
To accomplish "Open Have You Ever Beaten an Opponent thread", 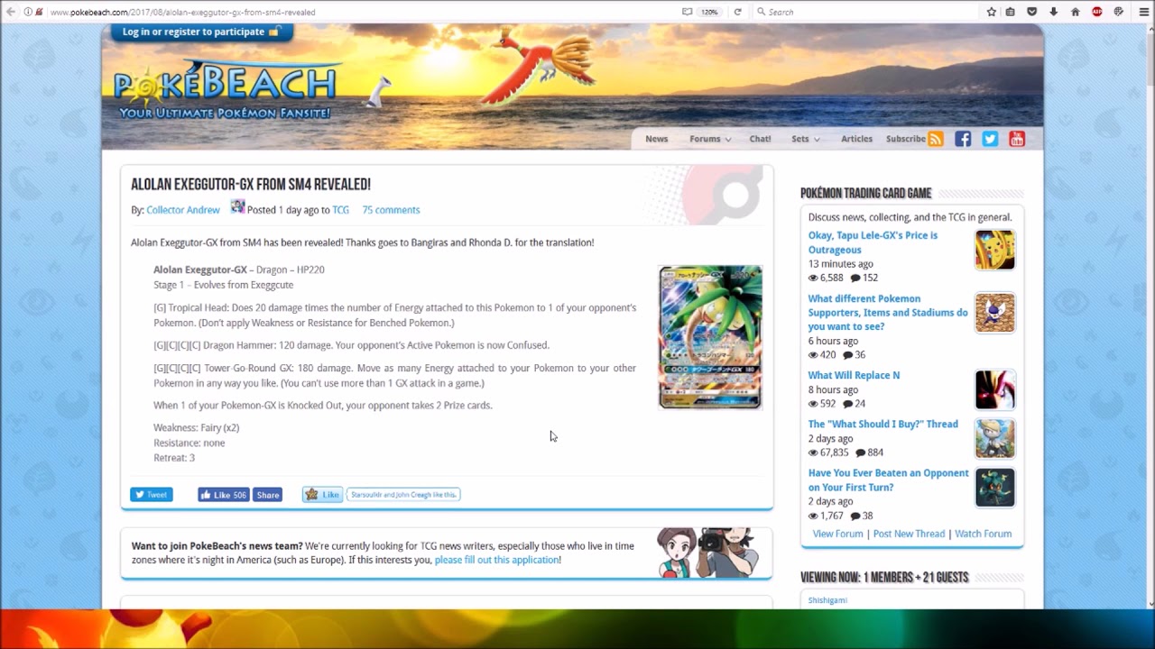I will (889, 480).
